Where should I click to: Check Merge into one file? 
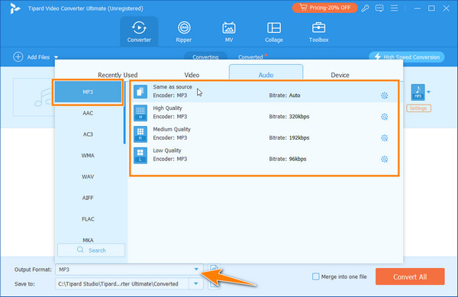point(316,276)
